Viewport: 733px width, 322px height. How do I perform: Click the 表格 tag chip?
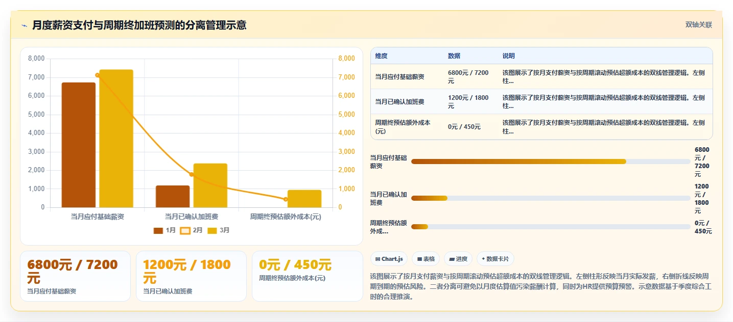coord(426,259)
